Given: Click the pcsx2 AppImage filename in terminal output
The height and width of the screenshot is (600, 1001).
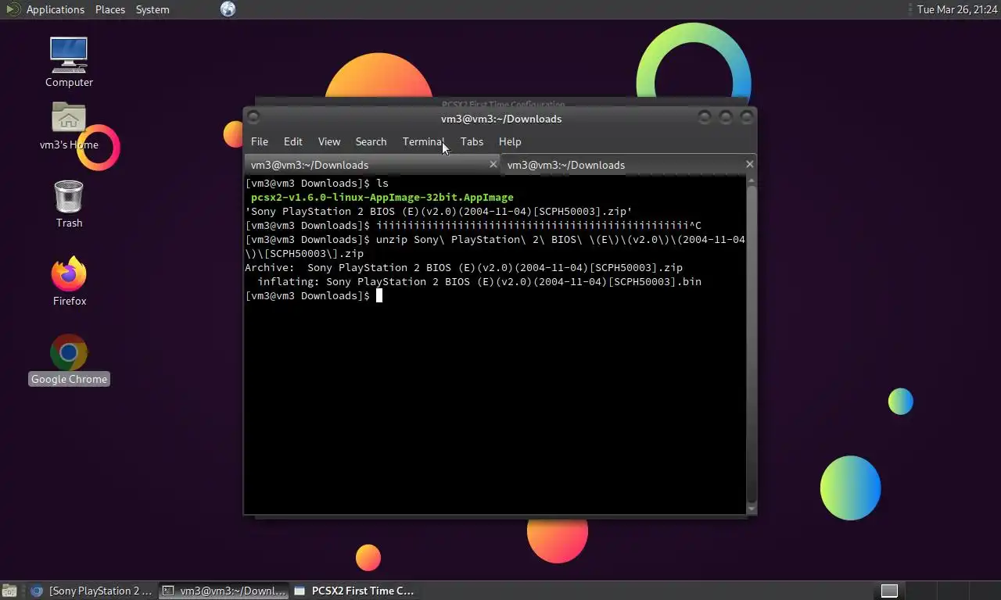Looking at the screenshot, I should tap(382, 197).
